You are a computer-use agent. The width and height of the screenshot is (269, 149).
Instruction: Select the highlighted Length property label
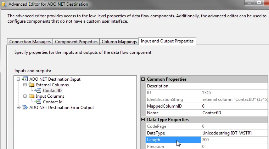pyautogui.click(x=173, y=140)
